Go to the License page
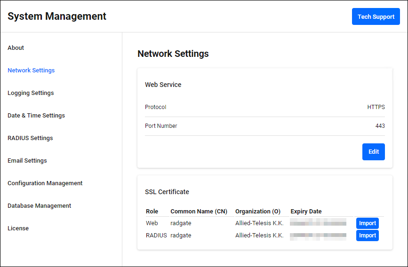The height and width of the screenshot is (267, 408). tap(18, 228)
